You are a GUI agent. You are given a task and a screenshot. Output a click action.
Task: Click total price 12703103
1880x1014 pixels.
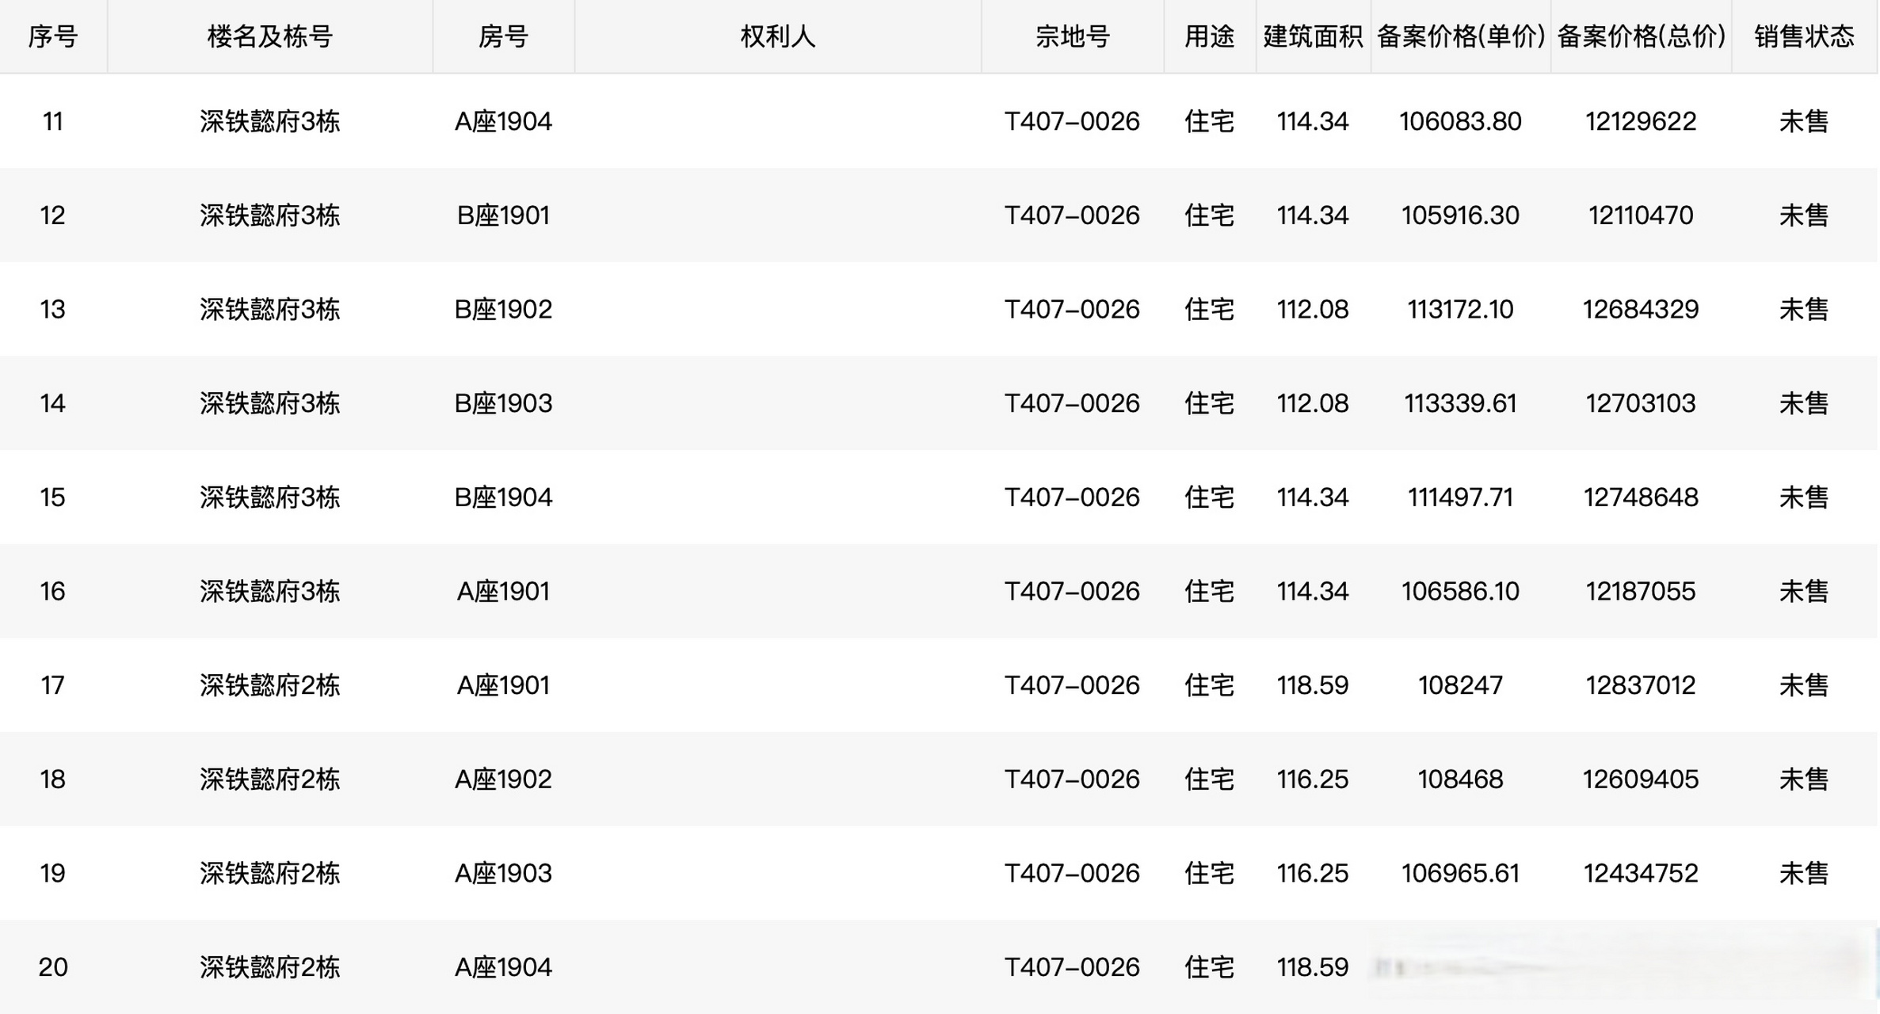tap(1641, 403)
